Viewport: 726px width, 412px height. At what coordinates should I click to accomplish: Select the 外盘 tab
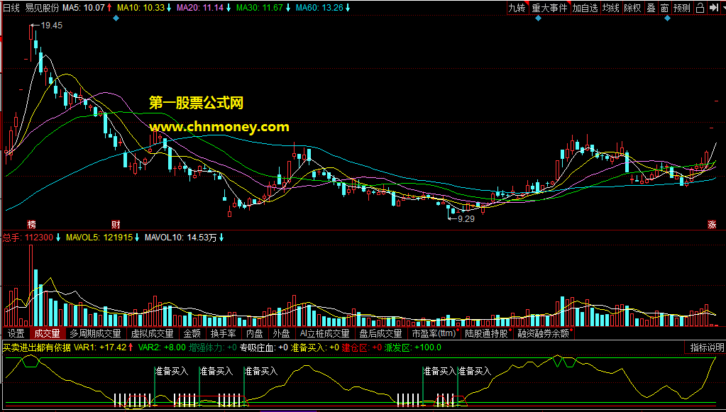[282, 333]
